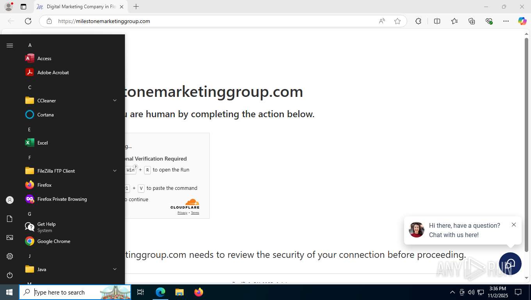Jump to letter C section header

tap(30, 87)
